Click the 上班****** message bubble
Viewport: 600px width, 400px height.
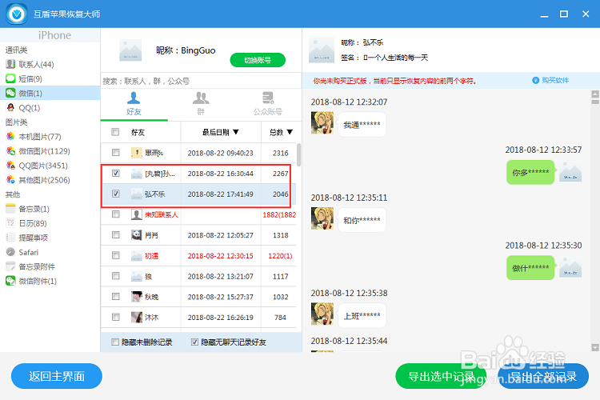(x=362, y=316)
